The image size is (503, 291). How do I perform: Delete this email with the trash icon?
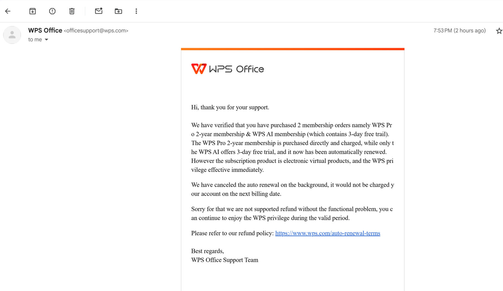pos(72,11)
